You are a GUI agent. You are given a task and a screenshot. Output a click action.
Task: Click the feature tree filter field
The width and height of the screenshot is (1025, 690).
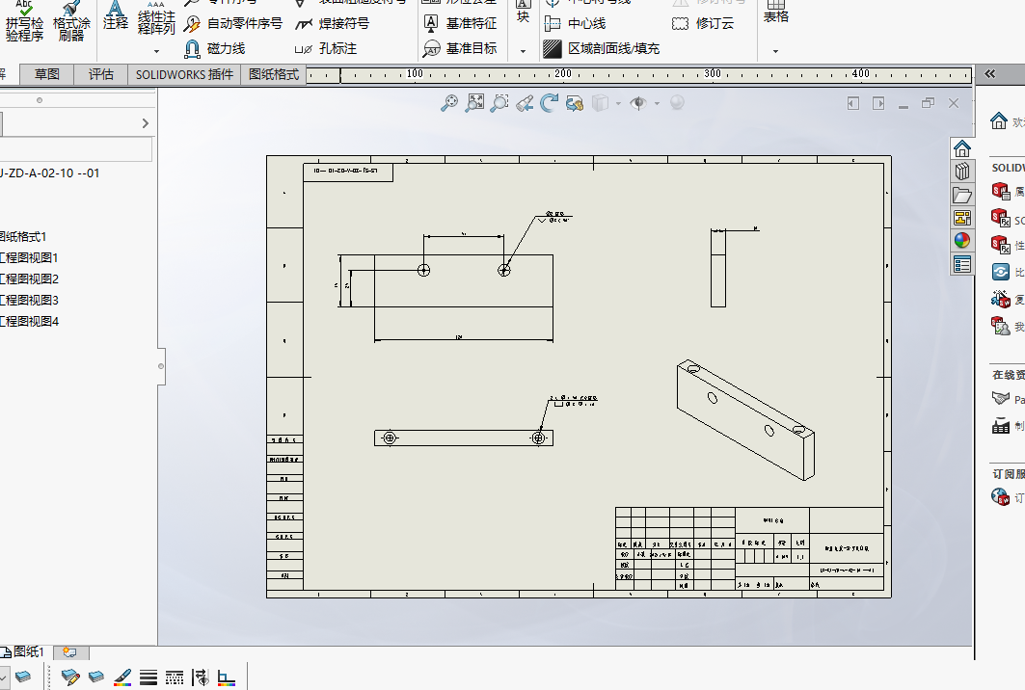click(76, 149)
